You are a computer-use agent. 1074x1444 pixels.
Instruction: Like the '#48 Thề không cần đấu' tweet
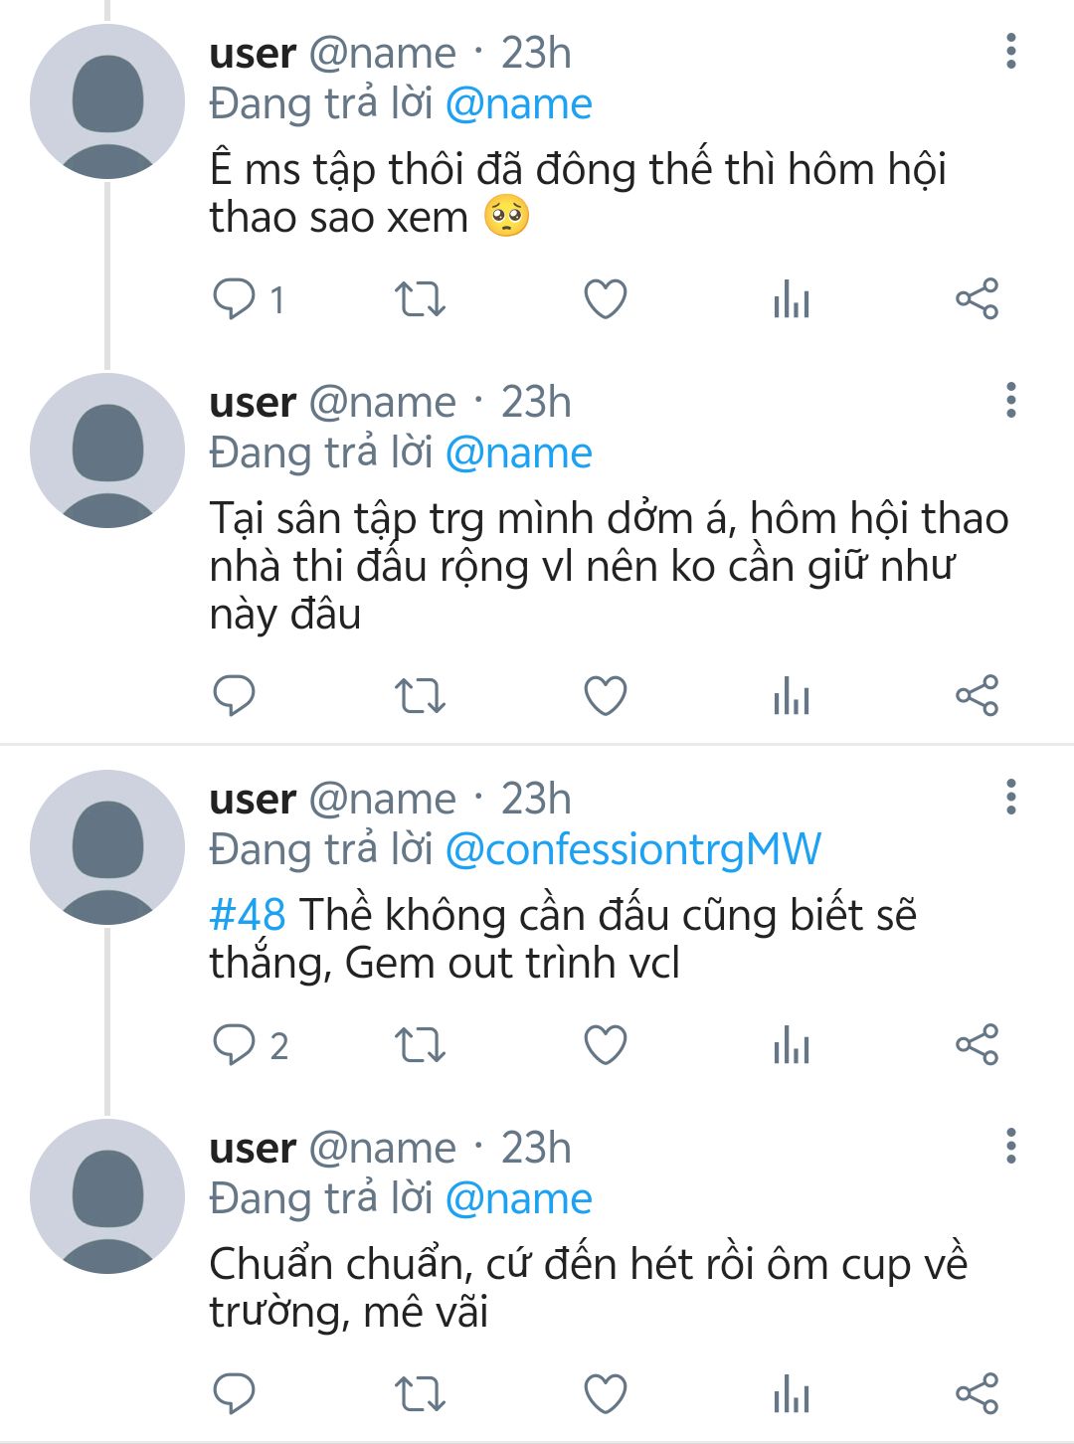[x=605, y=1045]
